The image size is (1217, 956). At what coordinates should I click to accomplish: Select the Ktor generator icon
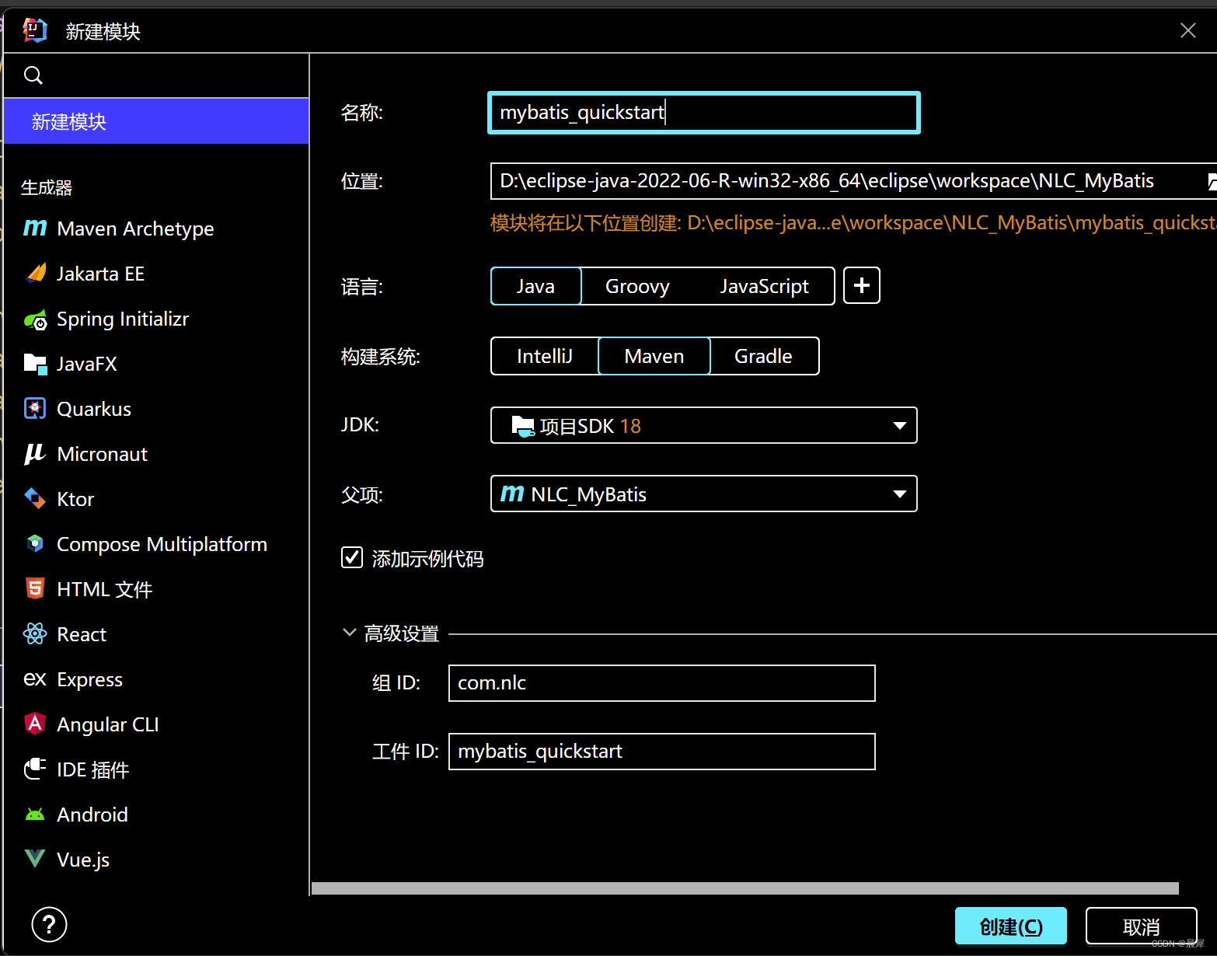point(35,498)
